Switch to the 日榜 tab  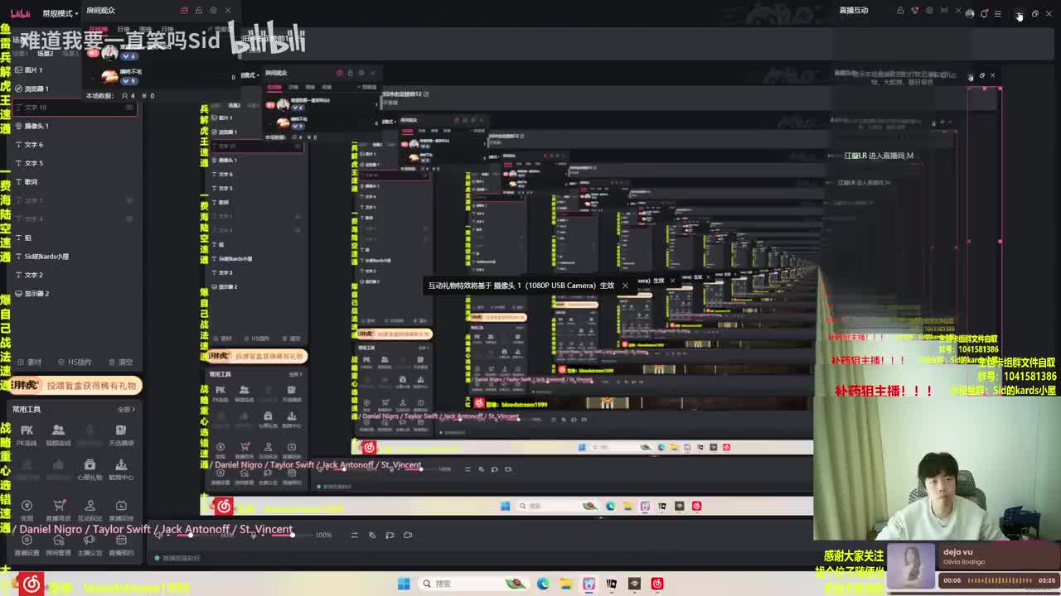coord(123,30)
